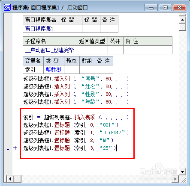Click the 备注 cell of the 索引 variable row

(x=104, y=70)
